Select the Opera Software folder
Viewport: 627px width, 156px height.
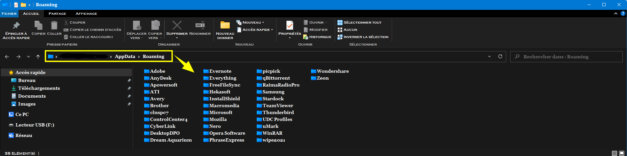[224, 133]
